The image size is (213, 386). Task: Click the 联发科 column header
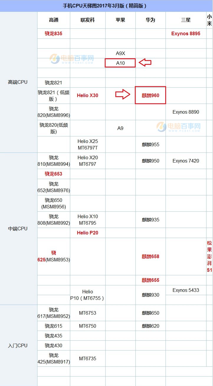[88, 20]
